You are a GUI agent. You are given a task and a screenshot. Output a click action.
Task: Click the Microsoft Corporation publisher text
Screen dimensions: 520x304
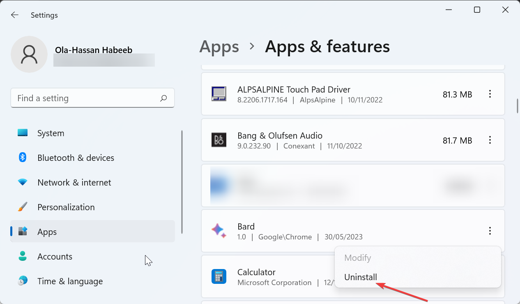click(x=274, y=283)
